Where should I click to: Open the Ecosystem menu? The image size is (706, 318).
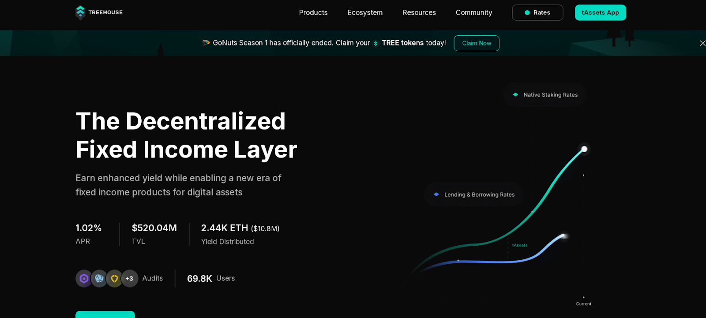(364, 12)
